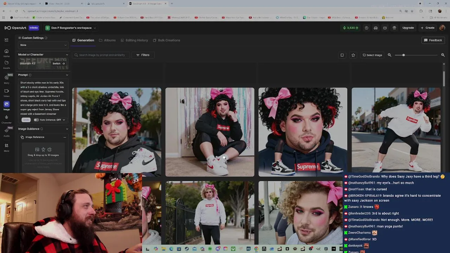Image resolution: width=450 pixels, height=253 pixels.
Task: Click Switch on the Seedream 4.0 model
Action: point(59,64)
